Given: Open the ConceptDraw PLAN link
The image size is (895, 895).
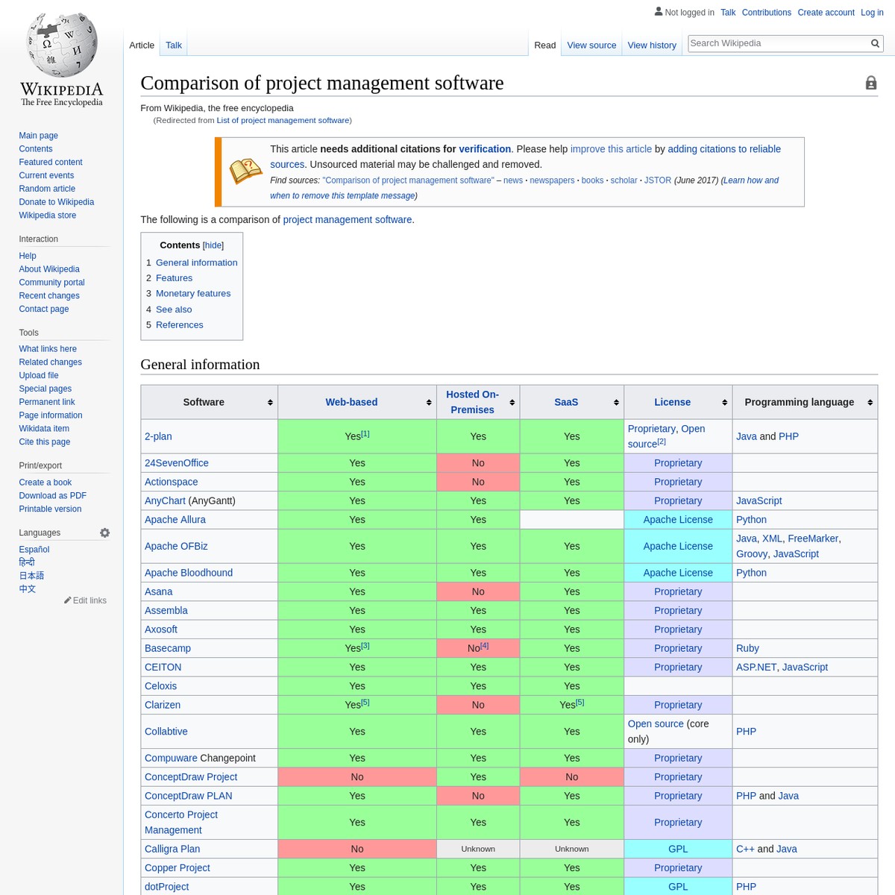Looking at the screenshot, I should 189,796.
